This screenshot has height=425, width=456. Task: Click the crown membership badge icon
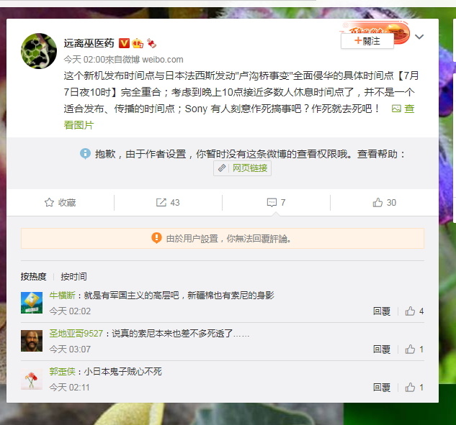138,43
